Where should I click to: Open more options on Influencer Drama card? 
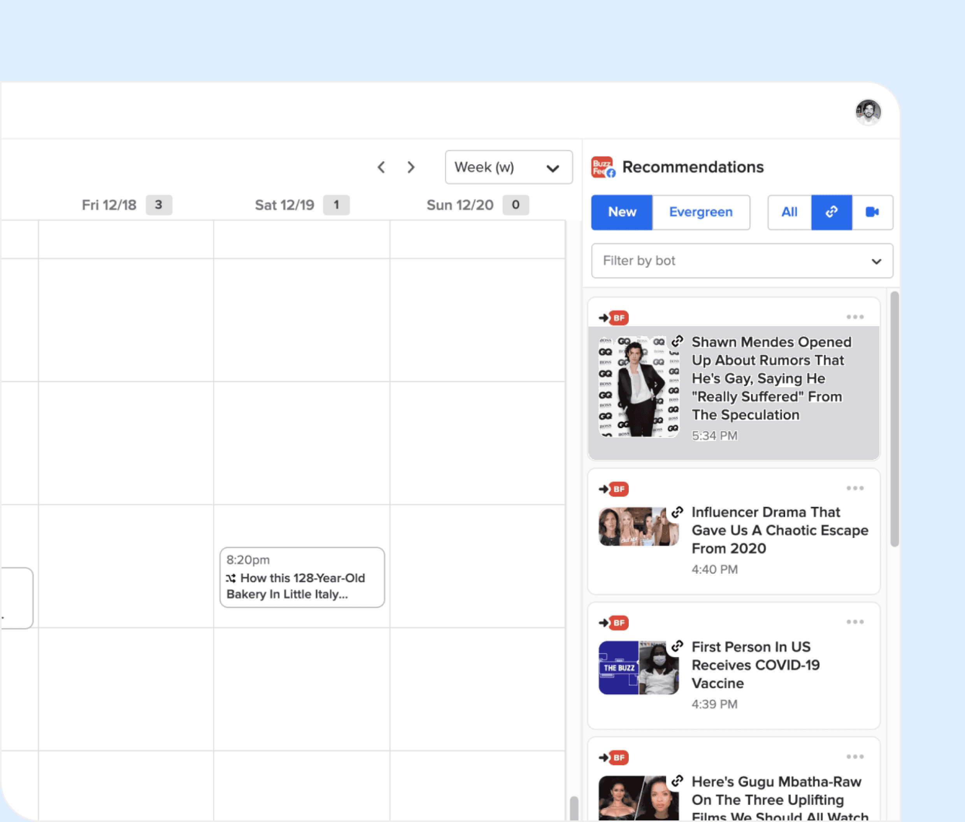[x=854, y=488]
